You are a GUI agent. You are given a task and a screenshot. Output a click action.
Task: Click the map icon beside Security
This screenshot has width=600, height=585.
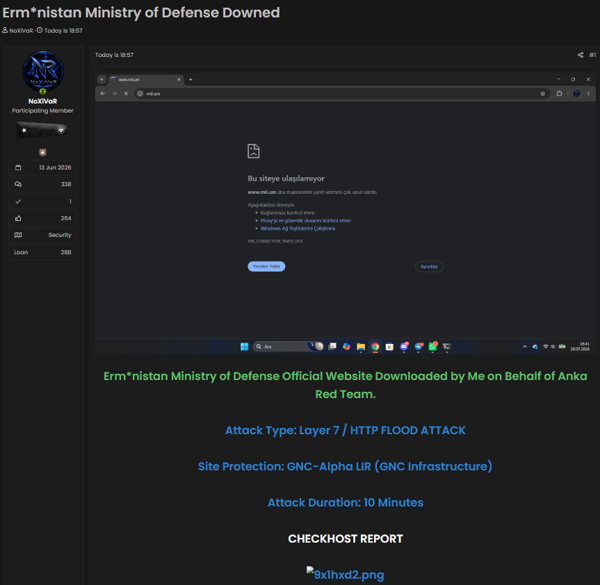pyautogui.click(x=18, y=235)
